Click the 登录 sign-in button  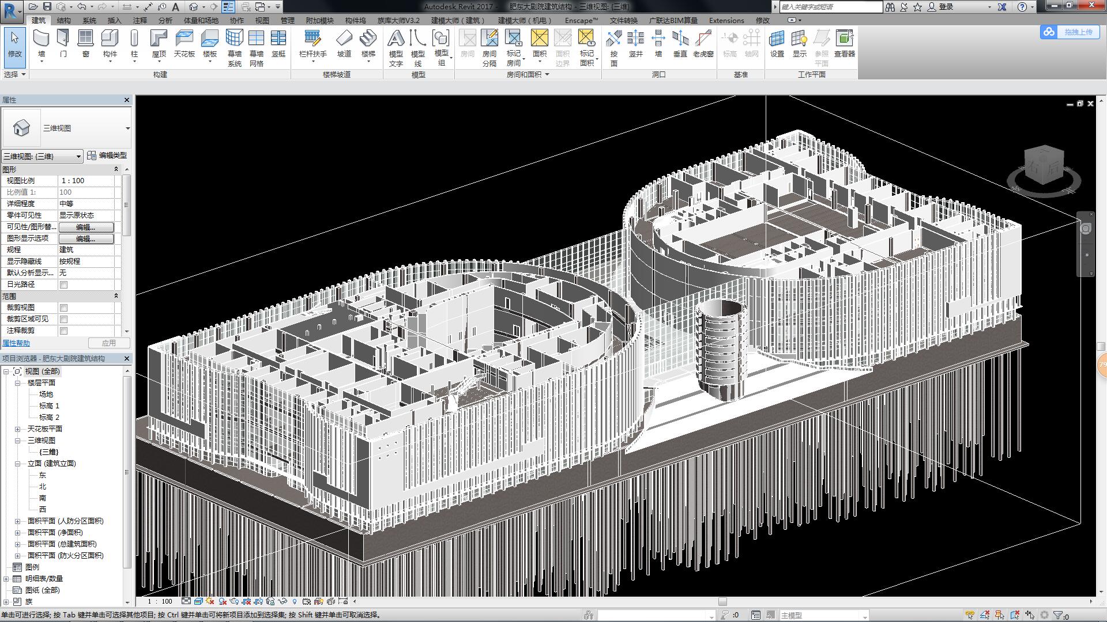[x=940, y=7]
